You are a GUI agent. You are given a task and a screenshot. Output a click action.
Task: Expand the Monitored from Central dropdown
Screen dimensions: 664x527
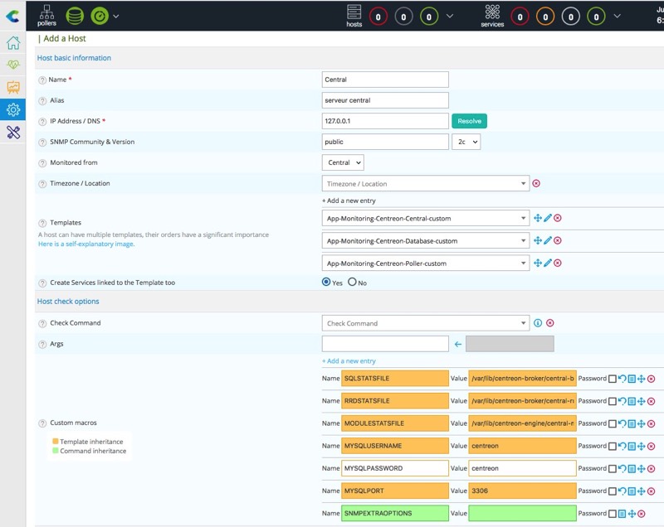344,163
